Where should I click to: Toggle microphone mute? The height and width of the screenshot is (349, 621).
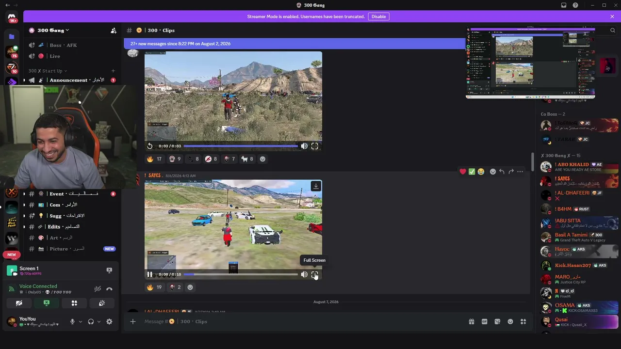coord(72,321)
